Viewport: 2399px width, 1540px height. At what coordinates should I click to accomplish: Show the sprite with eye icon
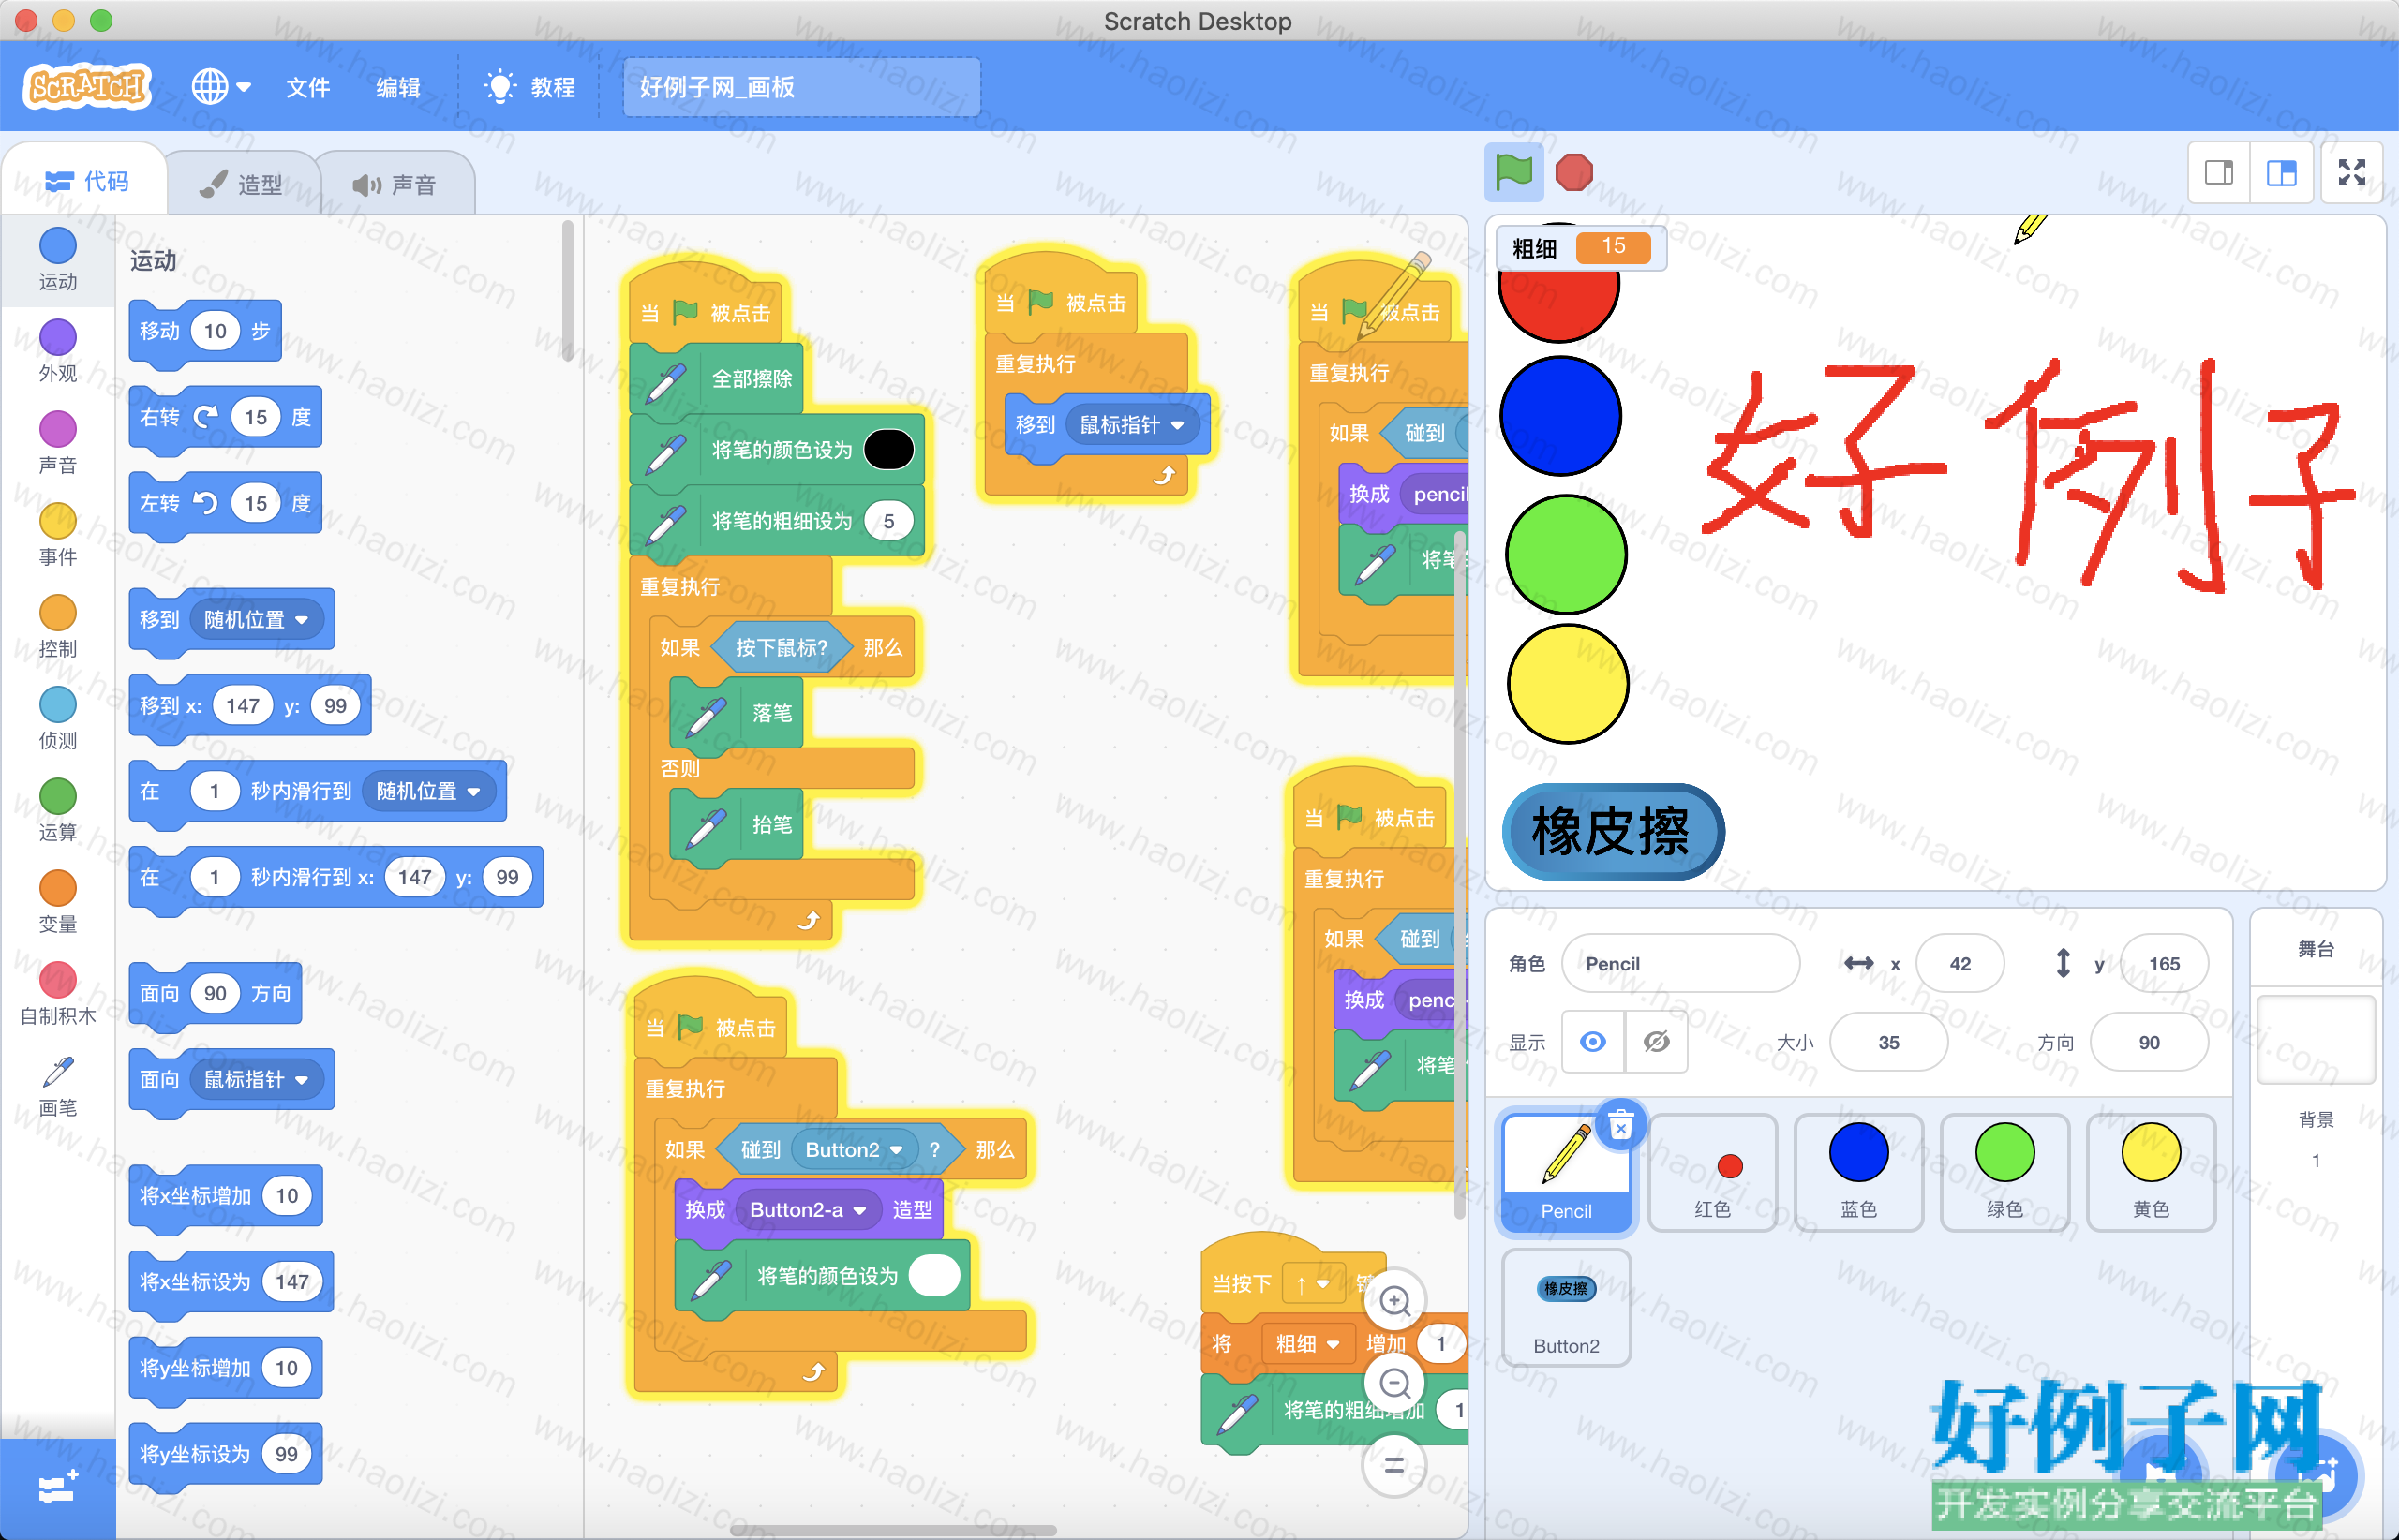click(1593, 1042)
